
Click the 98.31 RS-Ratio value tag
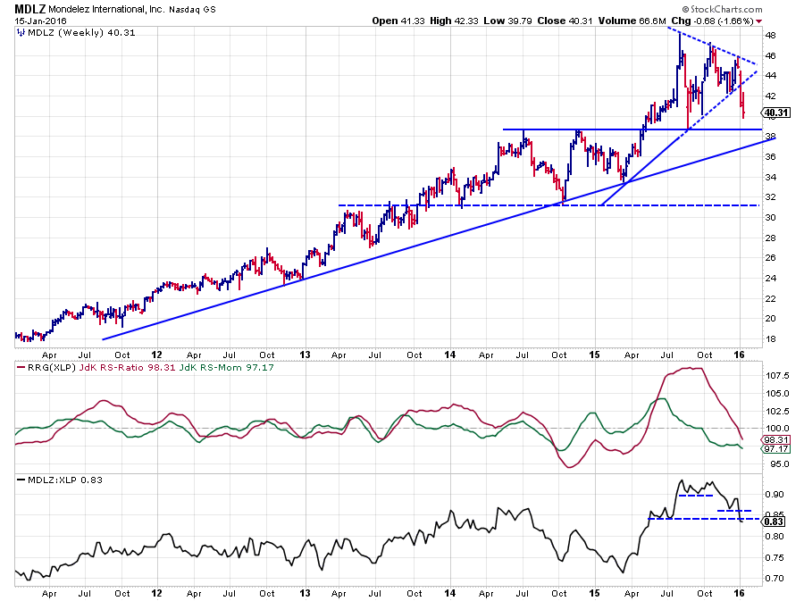776,439
